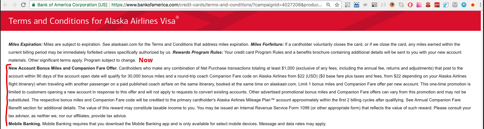Click the pink gradient color picker extension
484x129 pixels.
point(419,5)
